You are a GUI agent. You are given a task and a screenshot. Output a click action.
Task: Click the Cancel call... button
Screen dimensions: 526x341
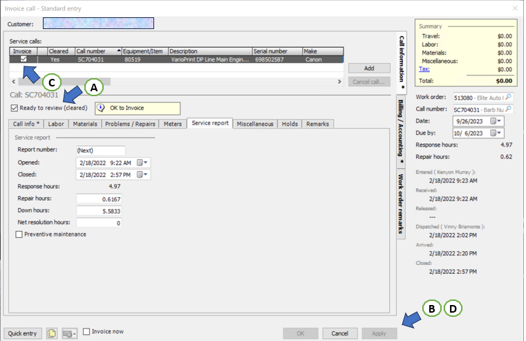(369, 82)
